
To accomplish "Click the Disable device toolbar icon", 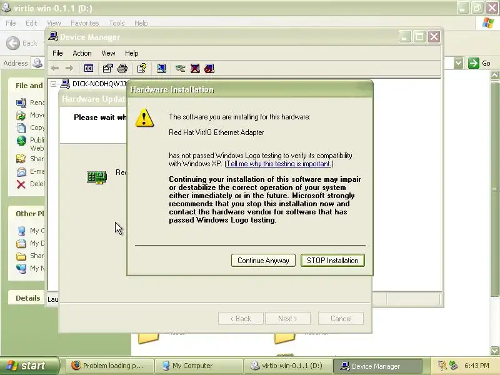I will (209, 68).
